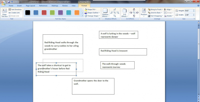The image size is (200, 102).
Task: Open the Text Wrapping menu
Action: [155, 16]
